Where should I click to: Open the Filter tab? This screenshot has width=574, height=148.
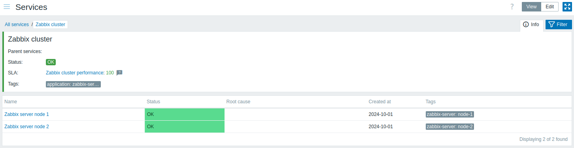point(559,25)
